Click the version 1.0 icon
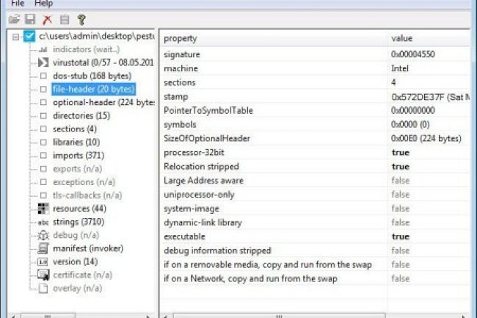The image size is (477, 318). tap(43, 261)
